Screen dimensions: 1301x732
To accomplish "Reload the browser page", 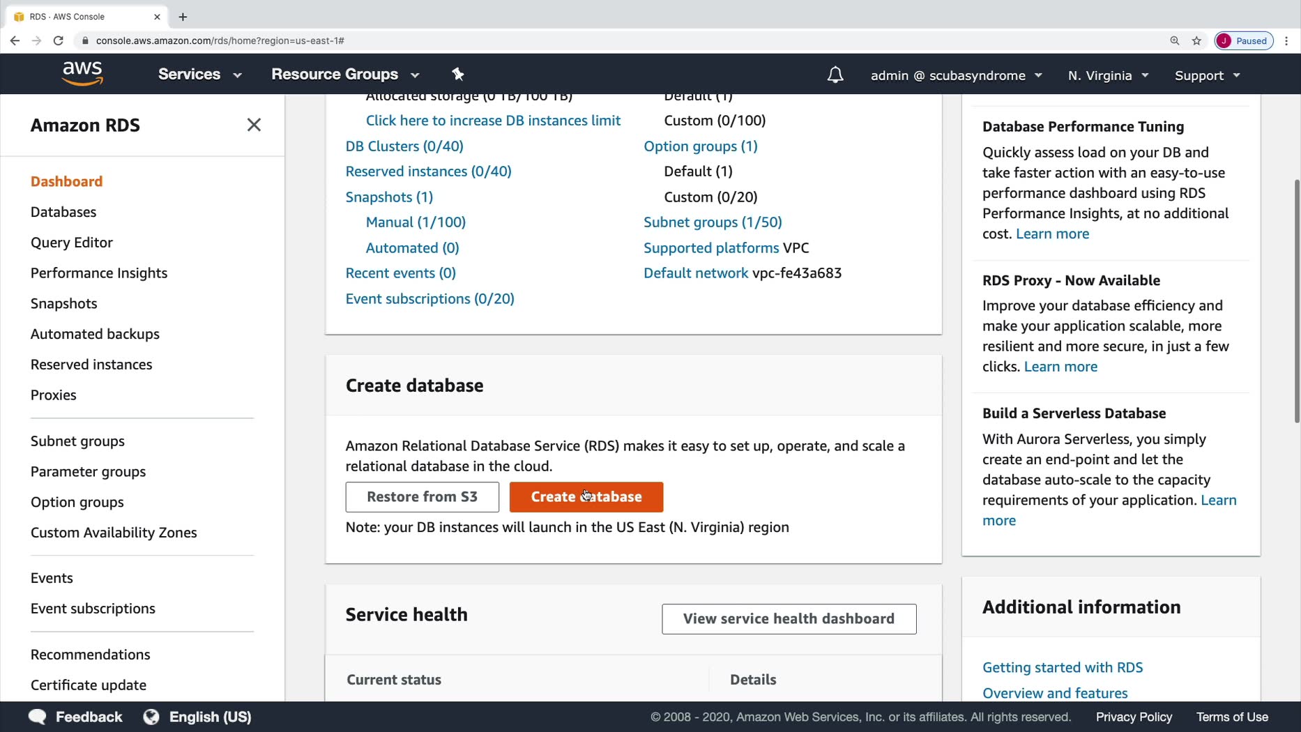I will click(x=59, y=40).
